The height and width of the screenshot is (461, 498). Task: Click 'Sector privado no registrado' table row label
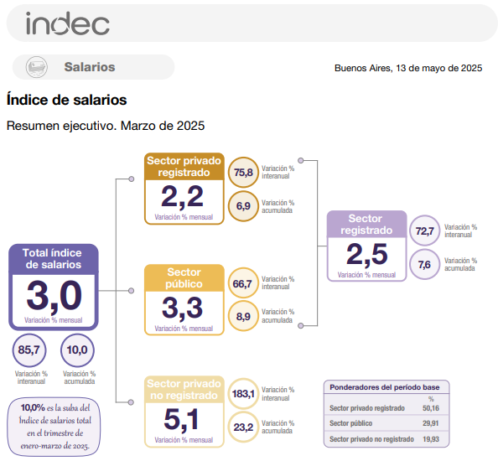click(x=371, y=439)
